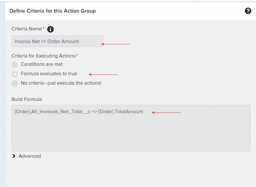Click the Build Formula label
The height and width of the screenshot is (187, 256).
click(x=27, y=99)
